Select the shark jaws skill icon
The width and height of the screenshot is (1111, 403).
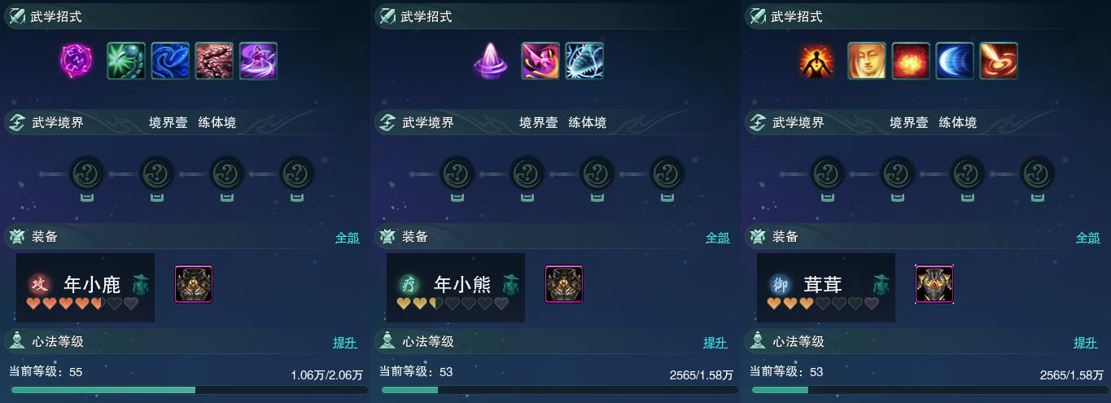[x=584, y=61]
